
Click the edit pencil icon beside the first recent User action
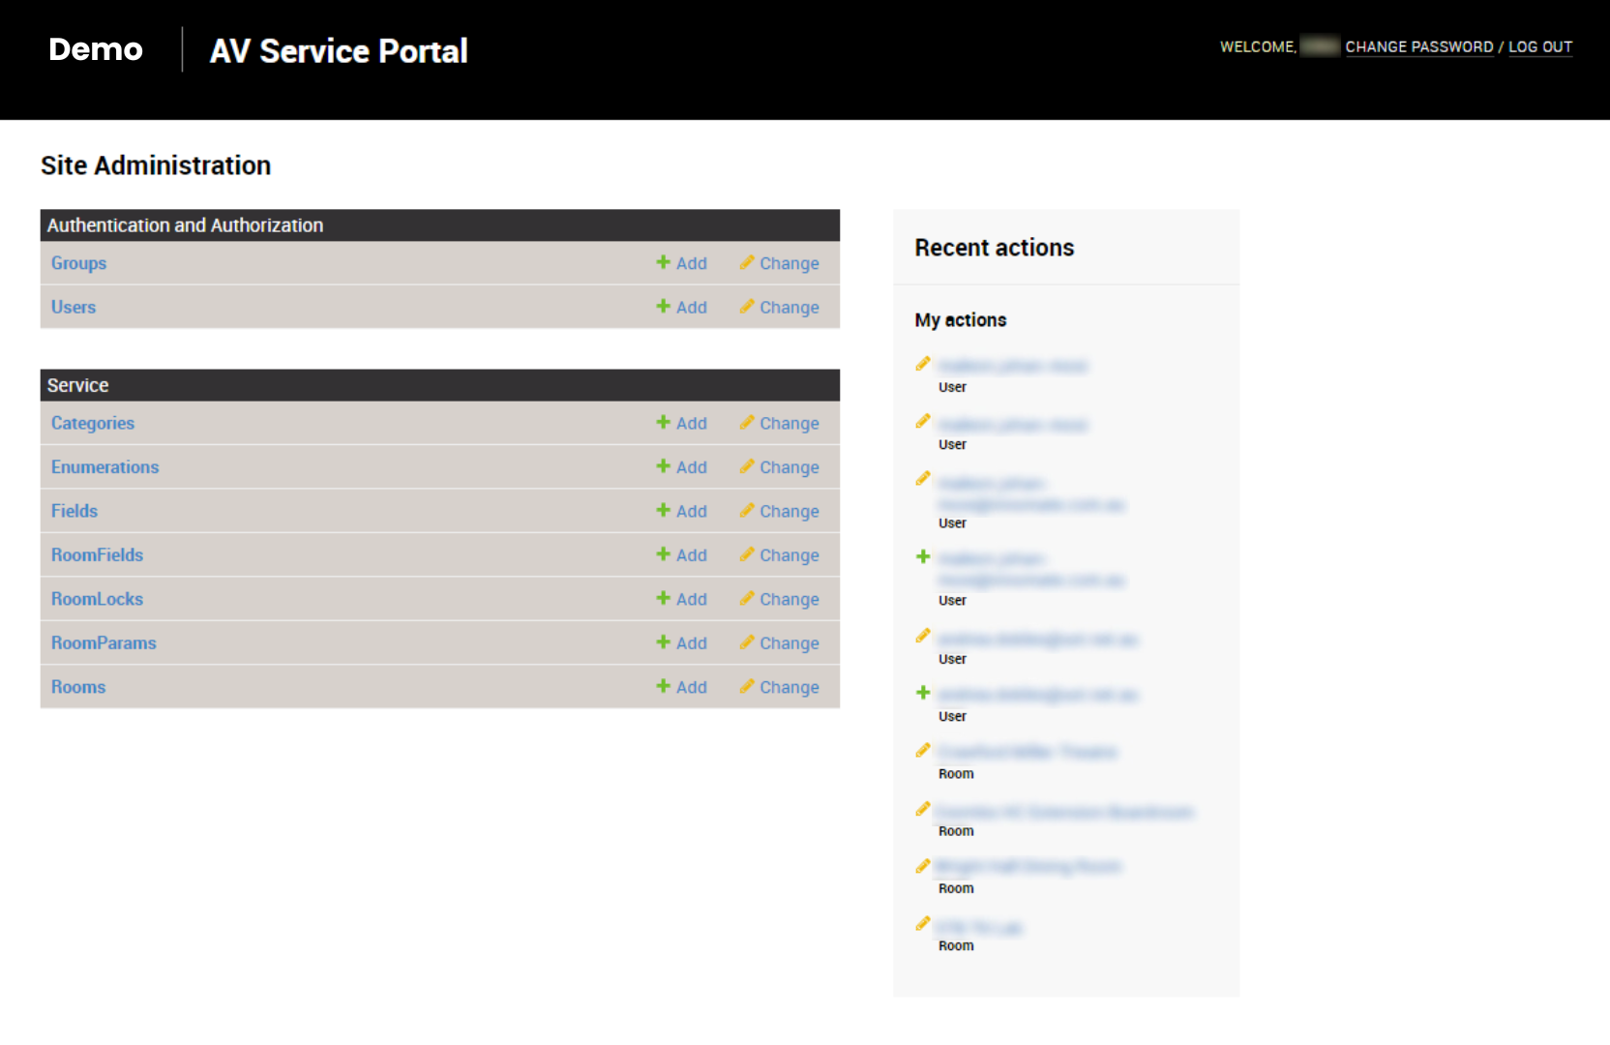[922, 364]
